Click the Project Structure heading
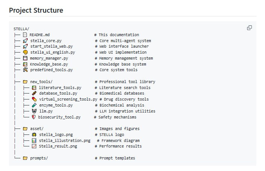The height and width of the screenshot is (171, 265). coord(36,10)
